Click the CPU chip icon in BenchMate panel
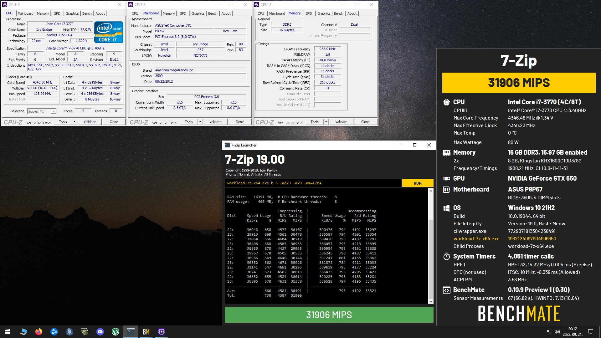 pos(446,102)
